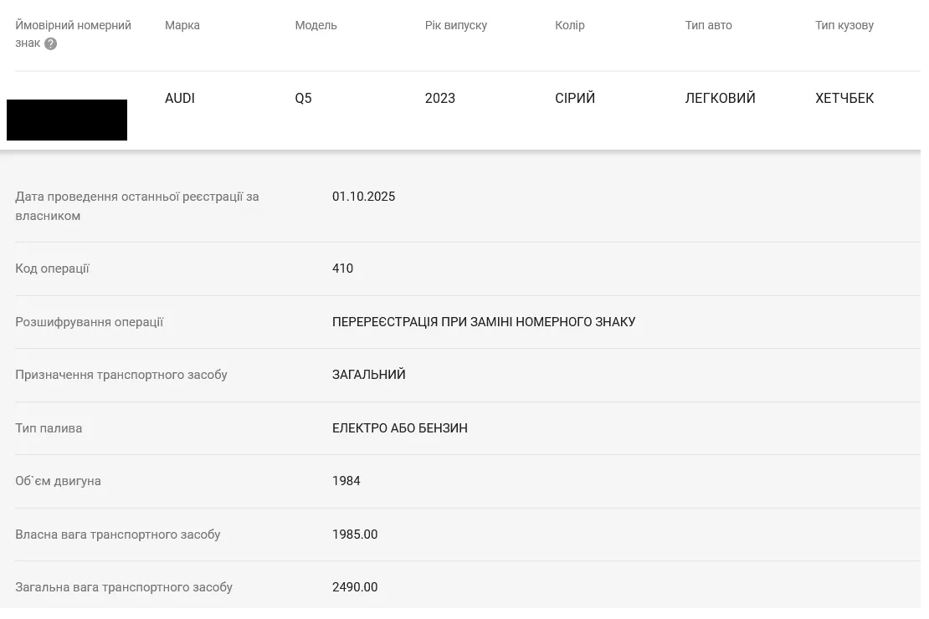929x619 pixels.
Task: Click the Колір column header
Action: [x=569, y=25]
